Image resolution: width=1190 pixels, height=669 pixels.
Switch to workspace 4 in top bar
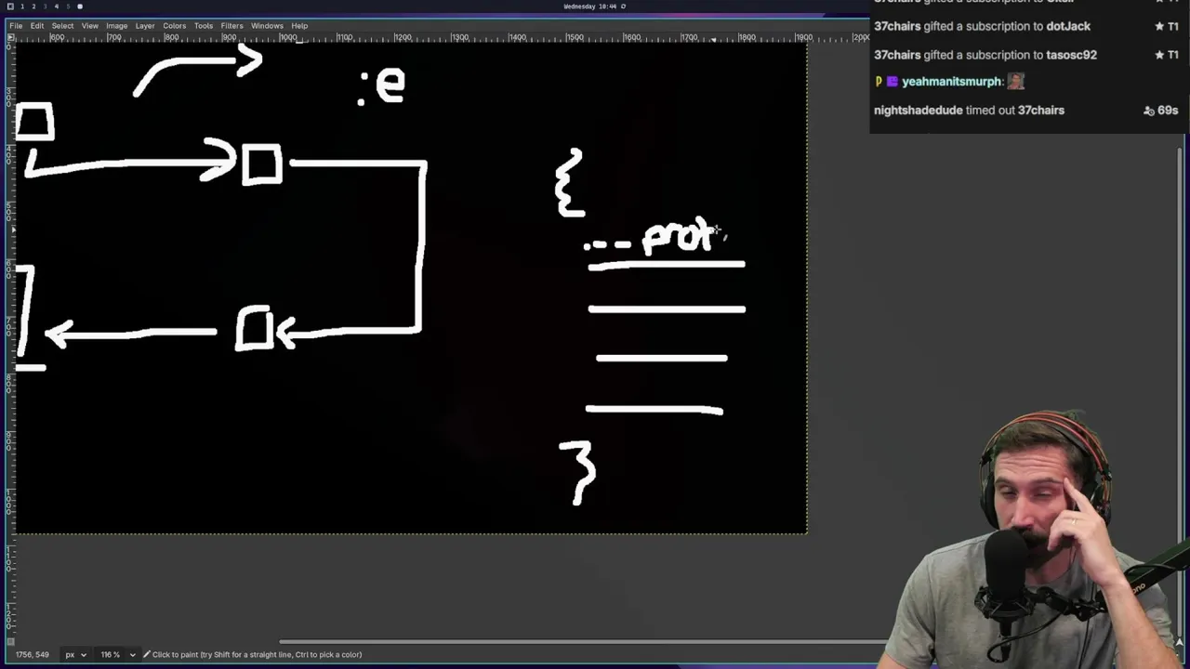[56, 7]
